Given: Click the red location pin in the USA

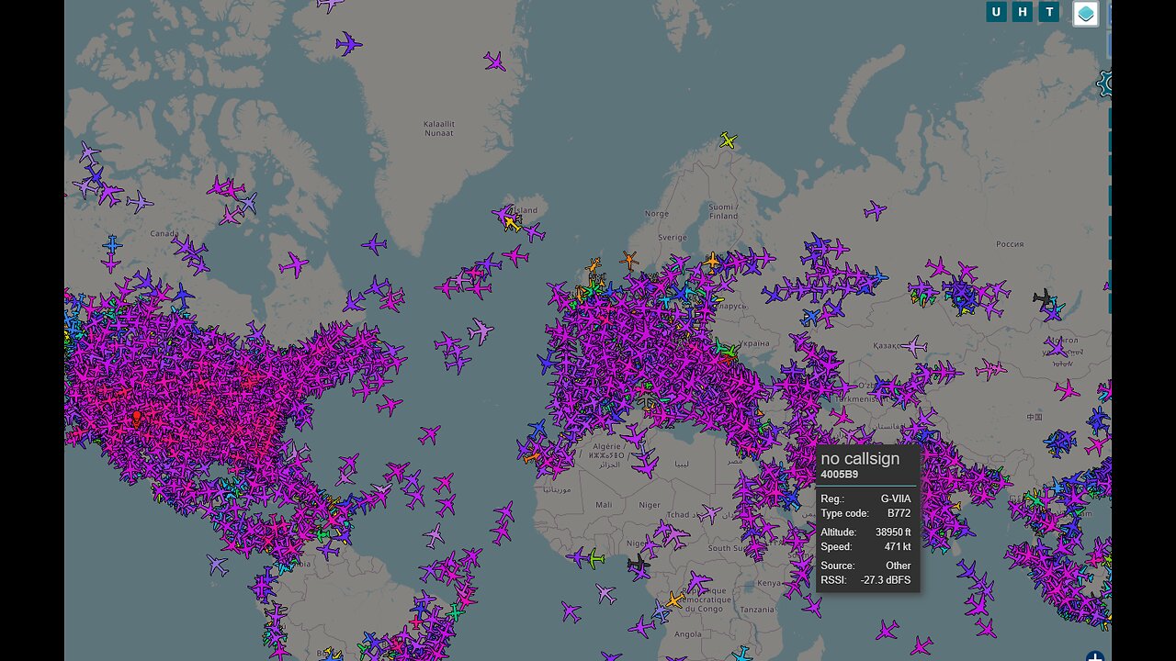Looking at the screenshot, I should [137, 419].
